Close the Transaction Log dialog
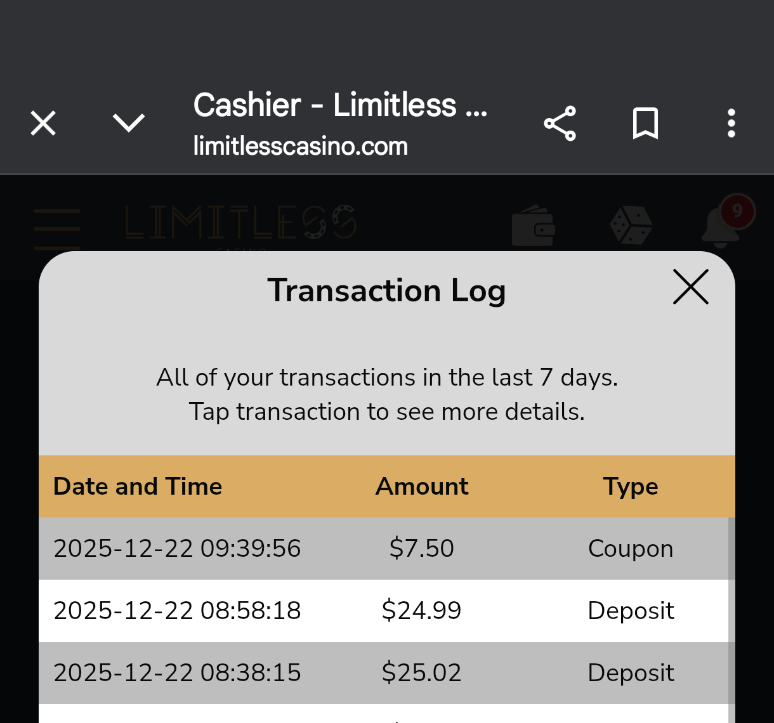 point(690,287)
